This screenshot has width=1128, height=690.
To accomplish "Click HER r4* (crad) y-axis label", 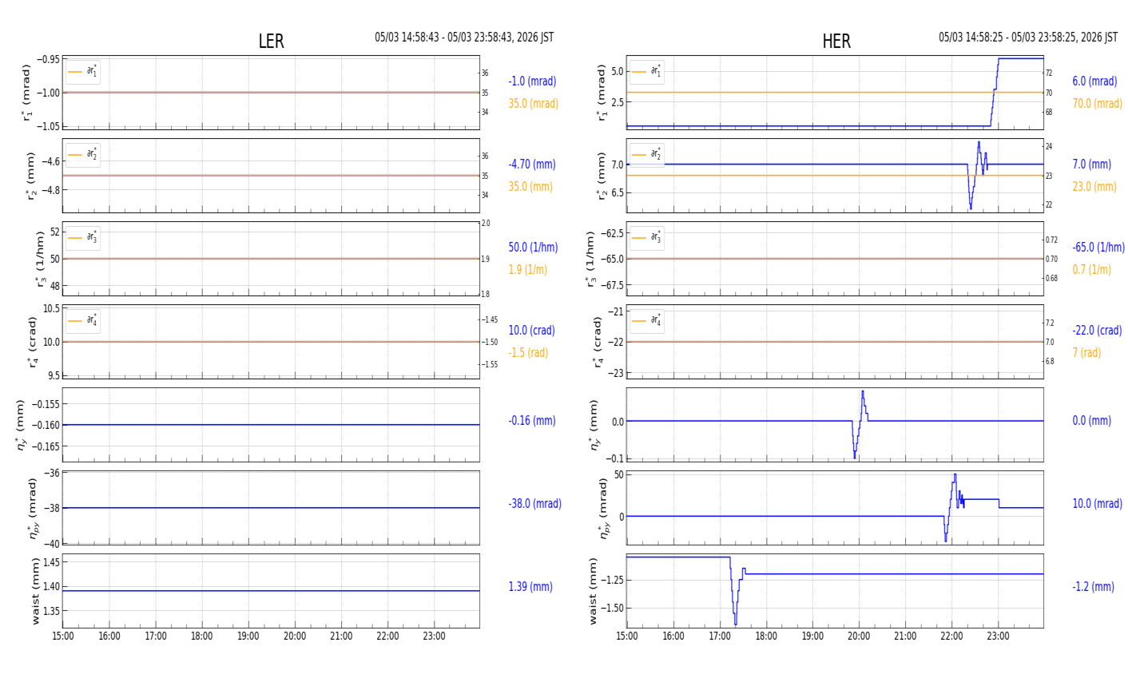I will [598, 342].
